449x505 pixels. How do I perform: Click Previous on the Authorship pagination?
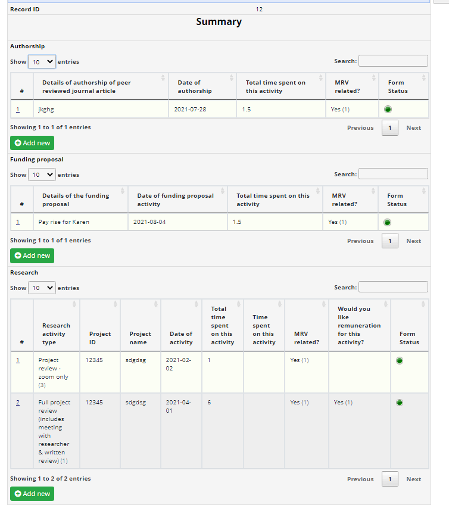360,127
